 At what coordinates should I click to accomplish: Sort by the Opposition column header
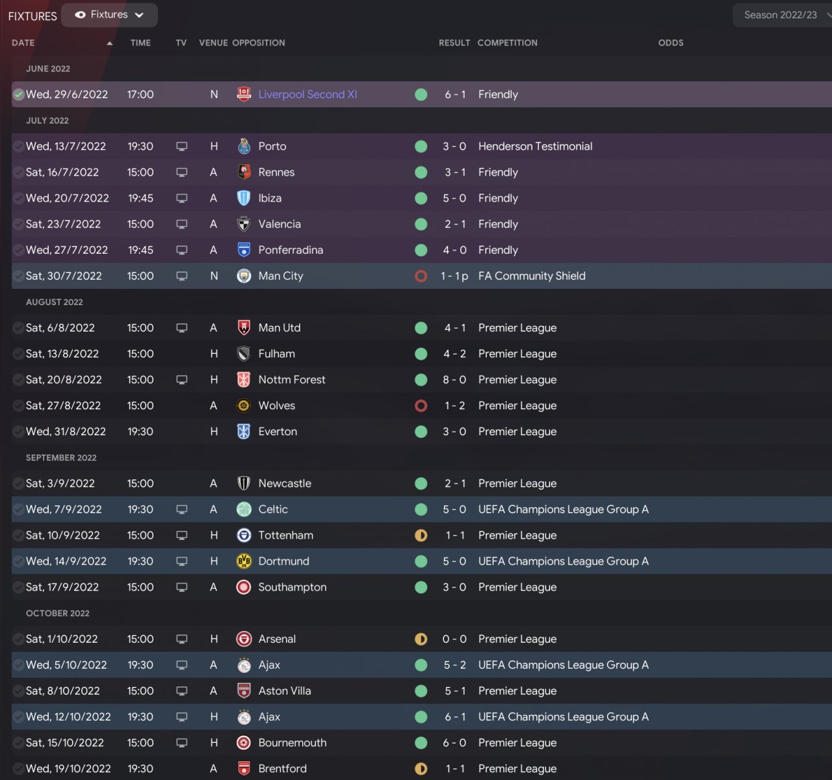click(259, 43)
